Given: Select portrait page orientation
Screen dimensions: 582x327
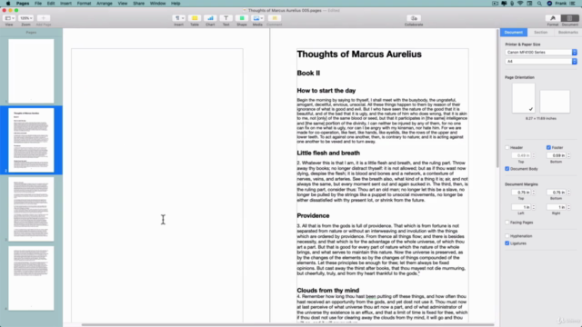Looking at the screenshot, I should (524, 98).
